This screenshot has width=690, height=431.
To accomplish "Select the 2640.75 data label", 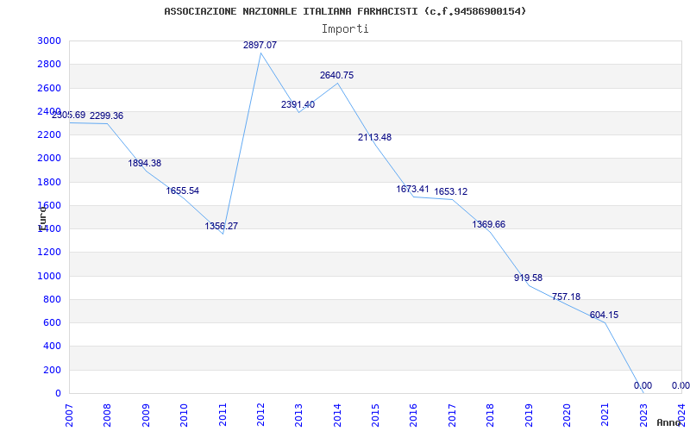I will 336,75.
